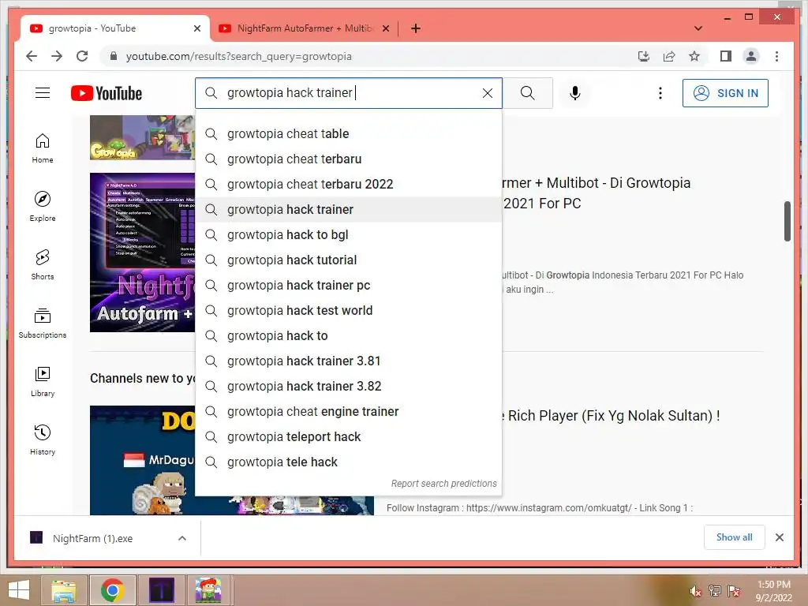Select suggestion growtopia hack to bgl
Screen dimensions: 808x606
click(348, 235)
